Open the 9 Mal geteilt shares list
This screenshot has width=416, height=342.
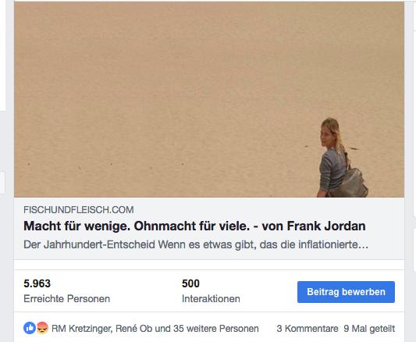click(x=369, y=329)
